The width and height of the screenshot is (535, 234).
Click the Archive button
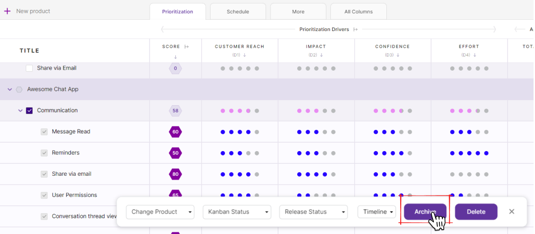pos(425,212)
